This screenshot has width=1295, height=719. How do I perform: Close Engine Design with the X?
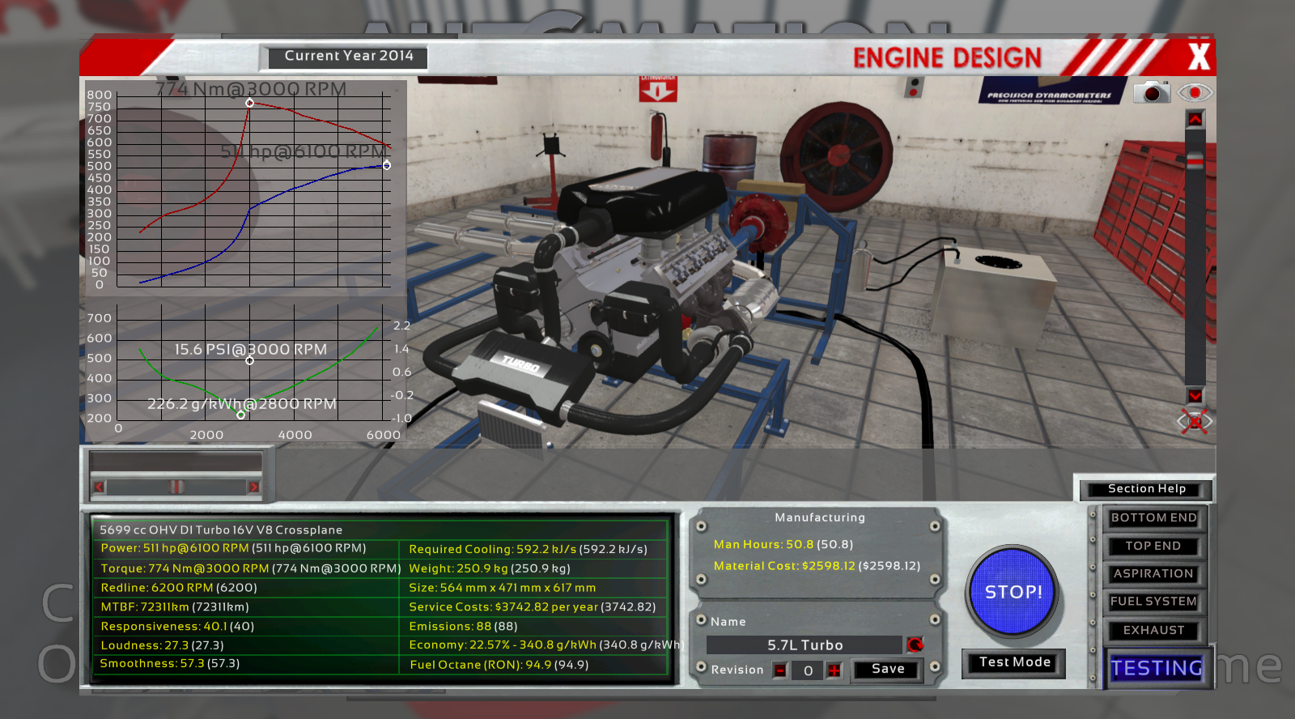[1199, 57]
